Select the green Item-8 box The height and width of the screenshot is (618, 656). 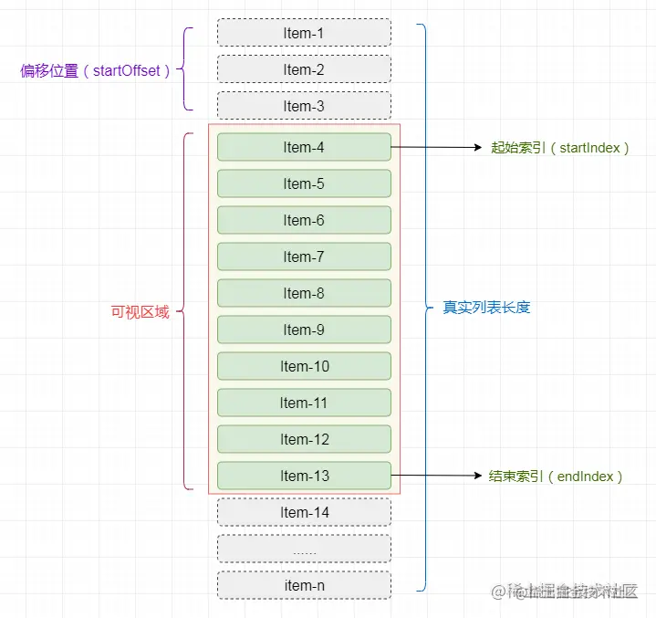click(304, 293)
